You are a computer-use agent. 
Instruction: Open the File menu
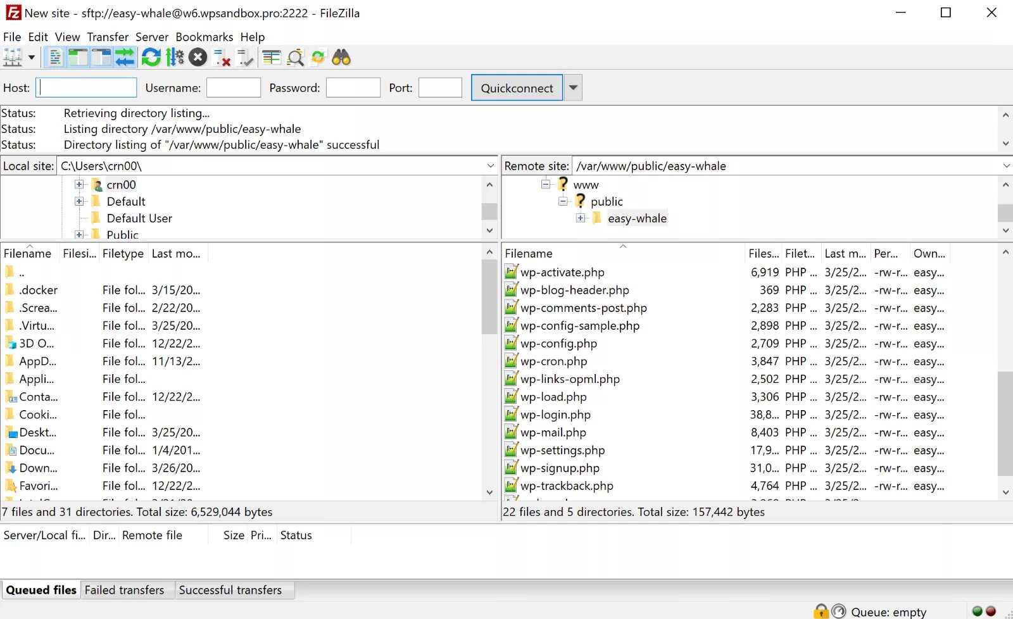12,37
